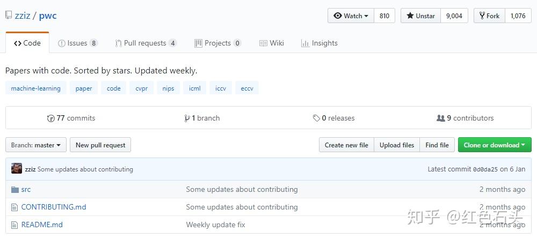Image resolution: width=537 pixels, height=239 pixels.
Task: Click the git branch icon
Action: [187, 118]
